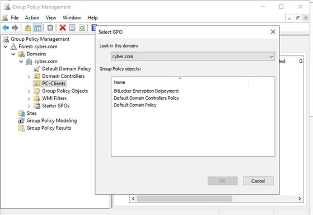Screen dimensions: 313x215
Task: Click the Group Policy Management title bar icon
Action: 7,7
